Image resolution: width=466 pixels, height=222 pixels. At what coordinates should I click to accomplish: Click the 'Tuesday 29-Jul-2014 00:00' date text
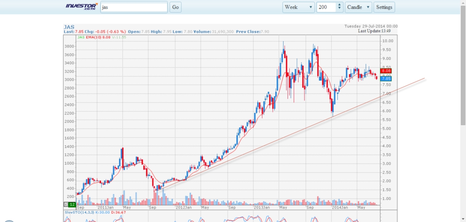pyautogui.click(x=371, y=26)
